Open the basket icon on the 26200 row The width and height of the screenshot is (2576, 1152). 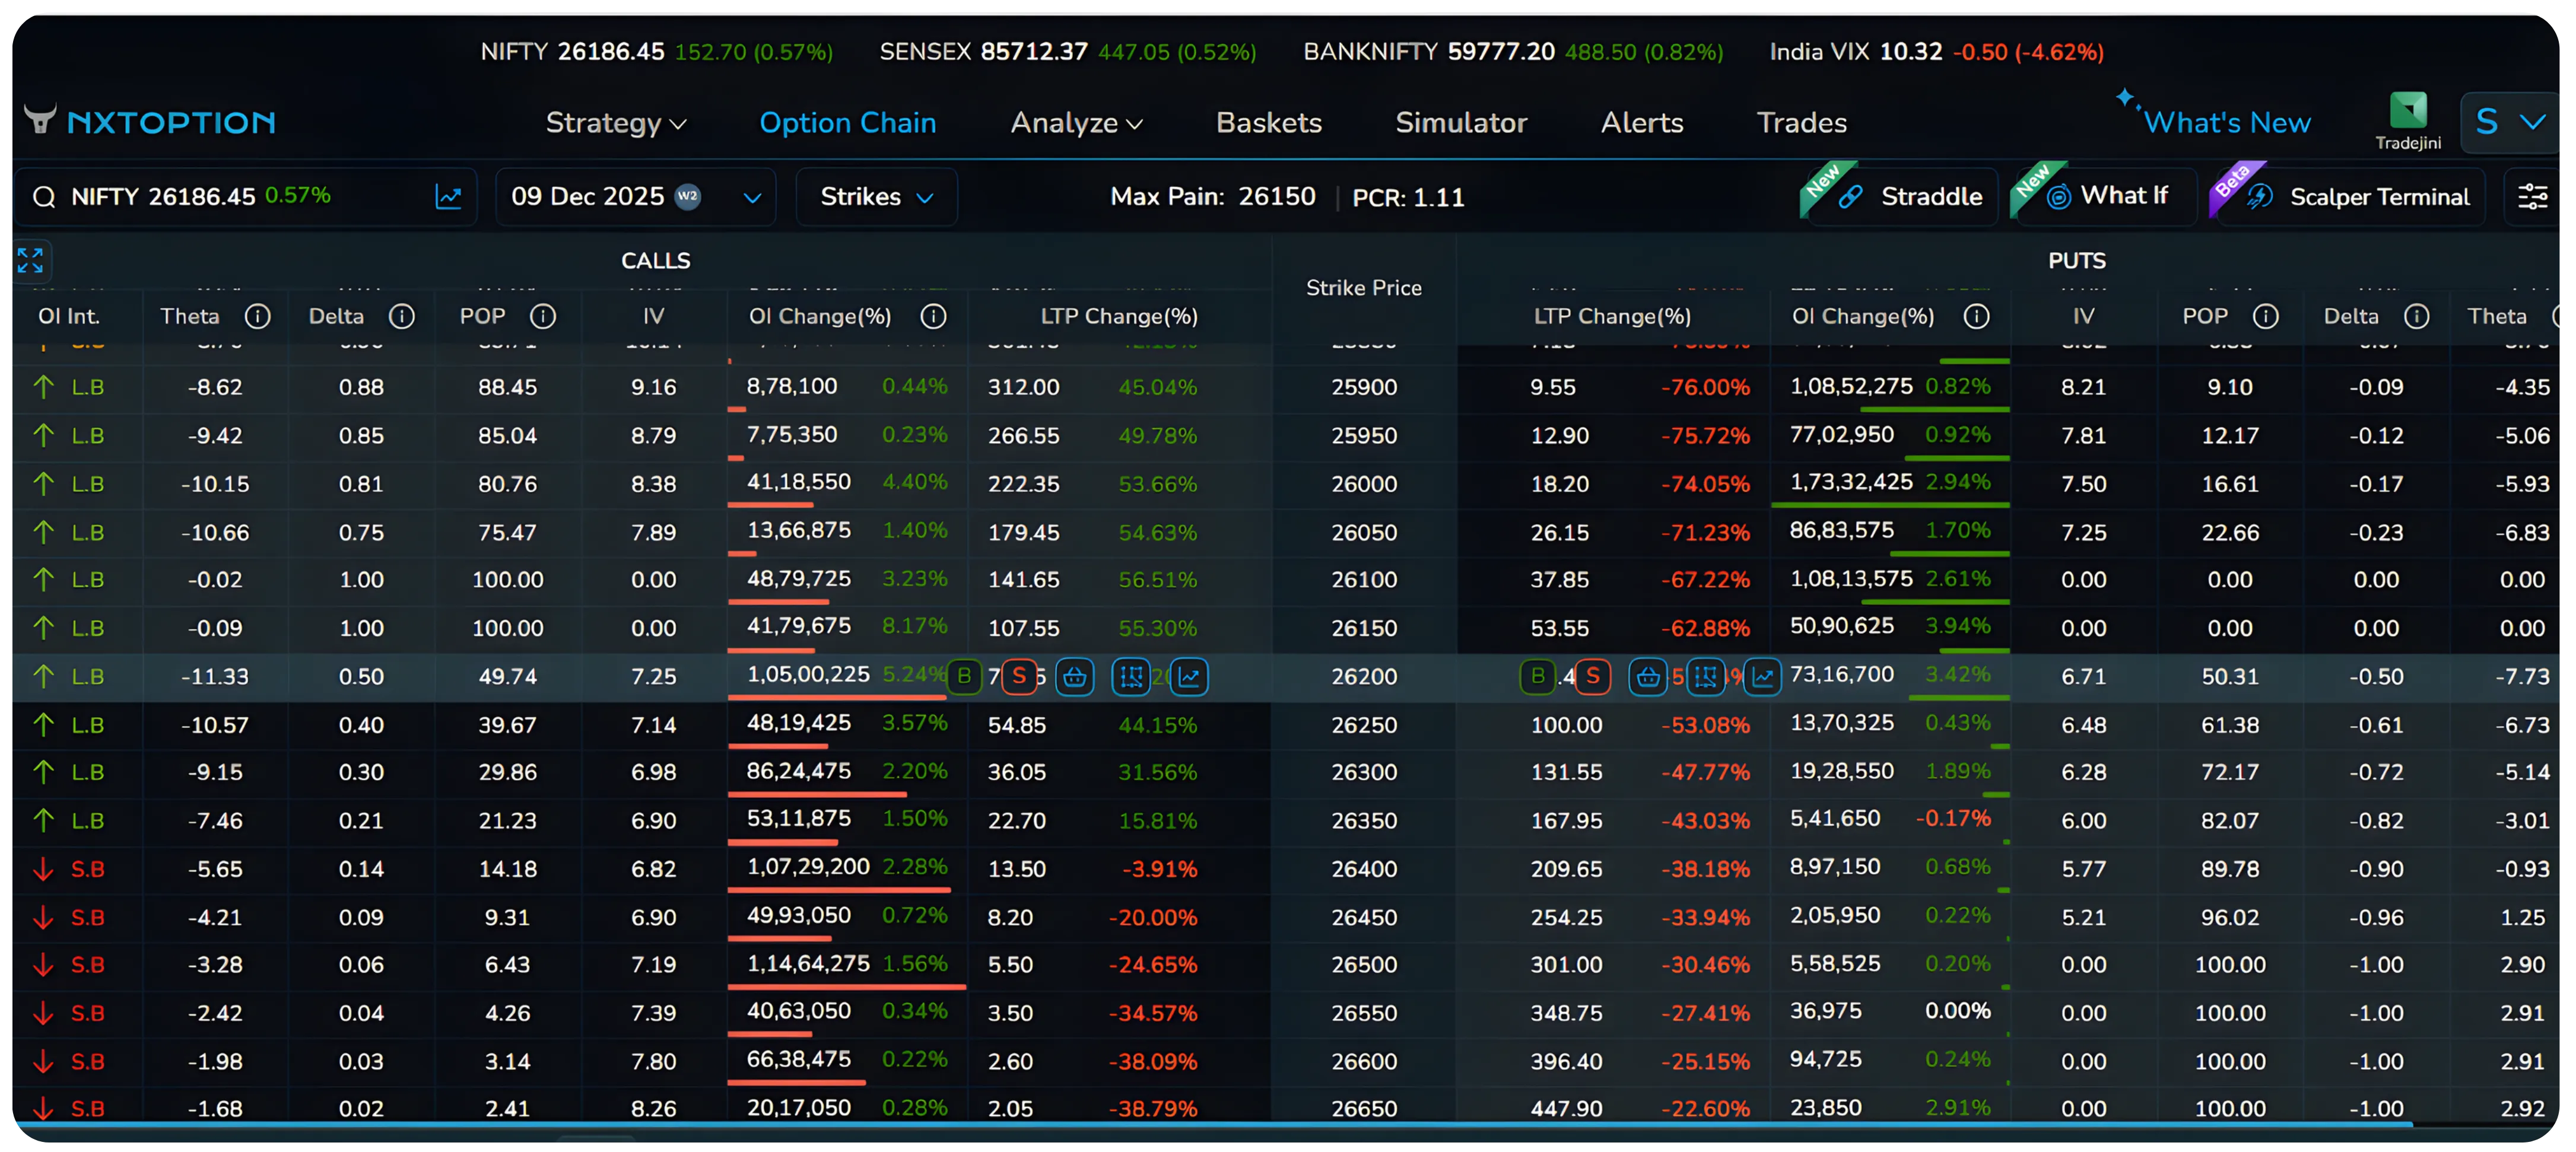click(x=1075, y=677)
